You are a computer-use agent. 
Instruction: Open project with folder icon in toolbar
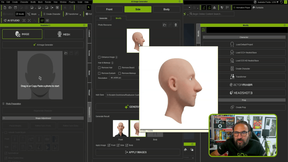10,8
